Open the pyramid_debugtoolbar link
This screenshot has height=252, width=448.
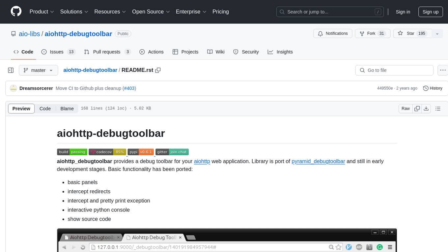[x=318, y=161]
